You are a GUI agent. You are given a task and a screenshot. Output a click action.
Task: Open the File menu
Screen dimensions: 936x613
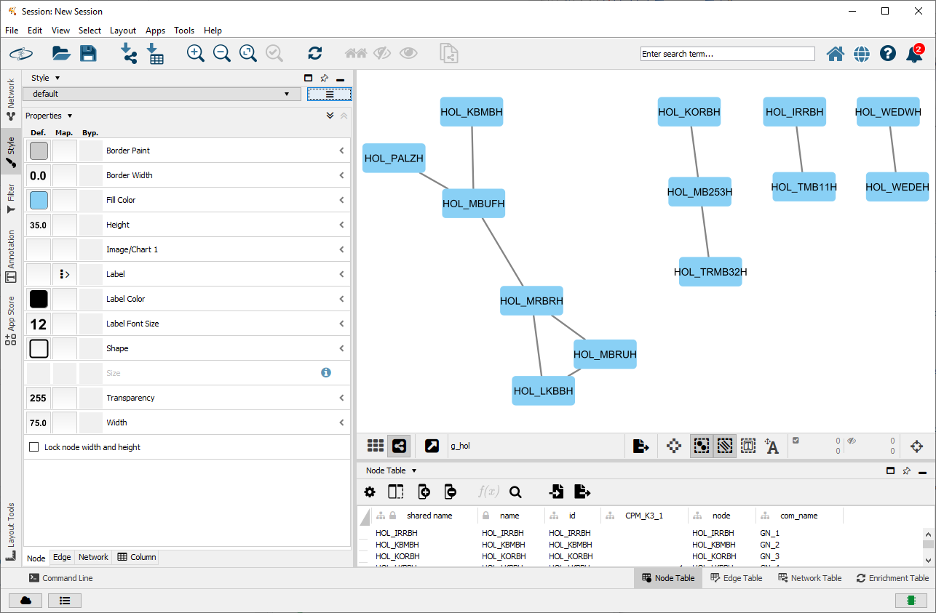click(x=12, y=31)
